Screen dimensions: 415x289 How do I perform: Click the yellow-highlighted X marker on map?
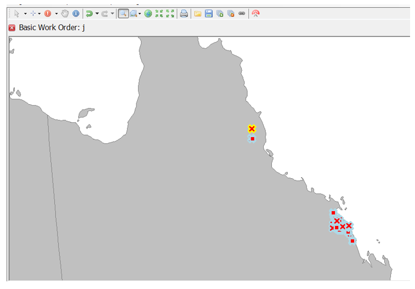[x=252, y=129]
